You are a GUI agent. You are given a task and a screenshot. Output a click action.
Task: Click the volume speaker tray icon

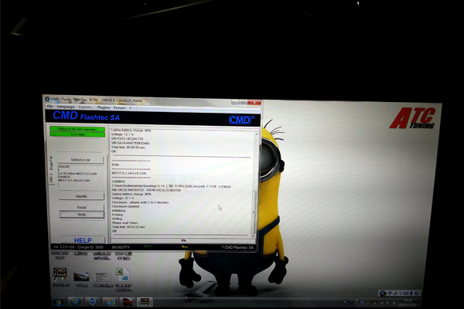click(387, 303)
